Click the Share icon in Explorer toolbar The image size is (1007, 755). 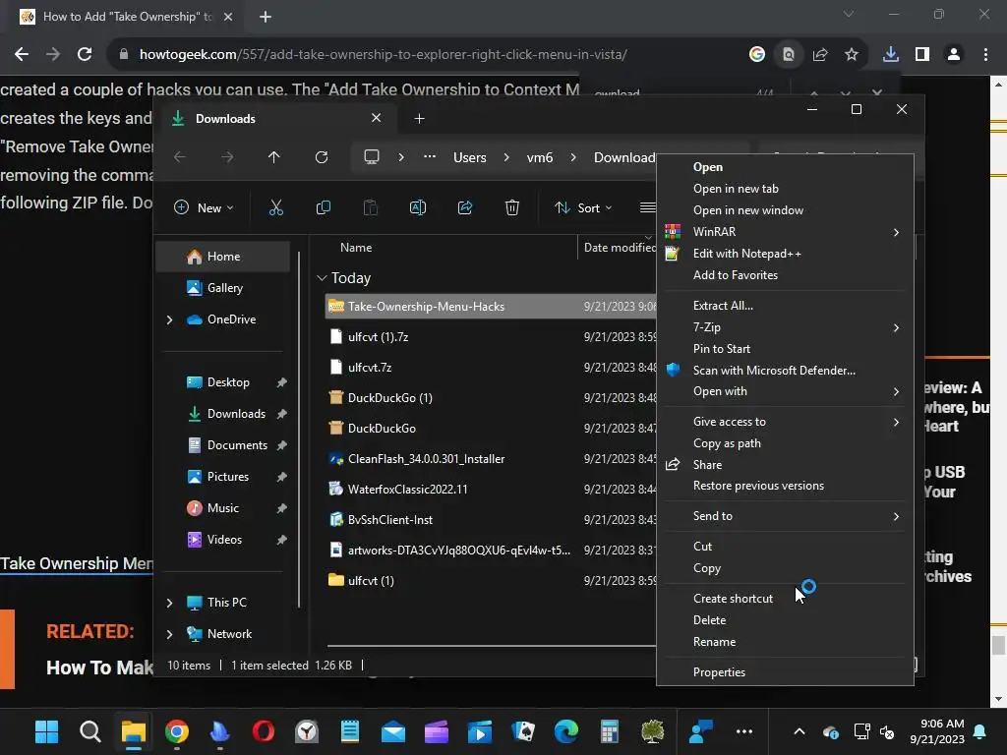pos(465,207)
